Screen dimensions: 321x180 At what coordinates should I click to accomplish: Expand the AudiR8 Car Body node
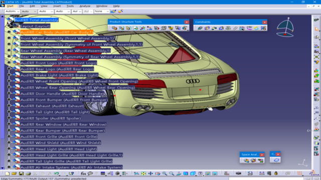pyautogui.click(x=9, y=32)
